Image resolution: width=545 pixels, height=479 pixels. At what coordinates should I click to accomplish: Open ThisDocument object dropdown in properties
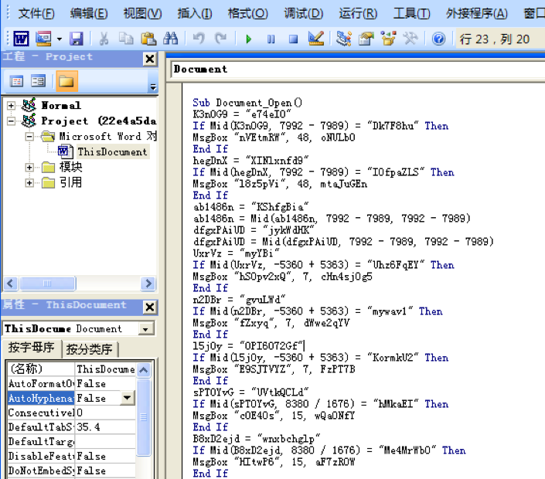click(146, 329)
